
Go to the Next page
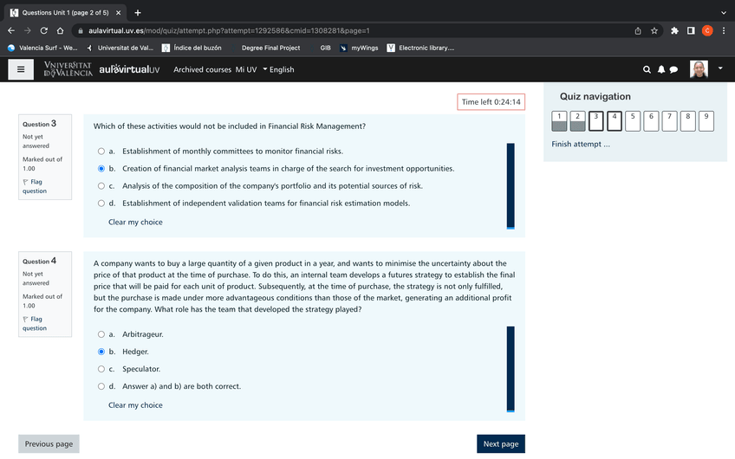pyautogui.click(x=500, y=443)
